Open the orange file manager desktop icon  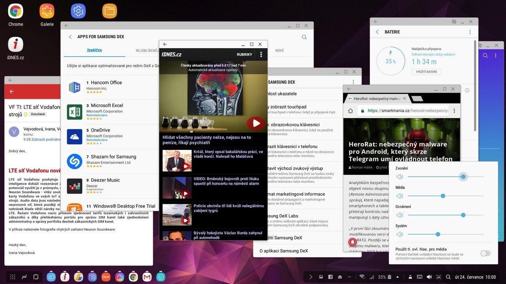[110, 11]
